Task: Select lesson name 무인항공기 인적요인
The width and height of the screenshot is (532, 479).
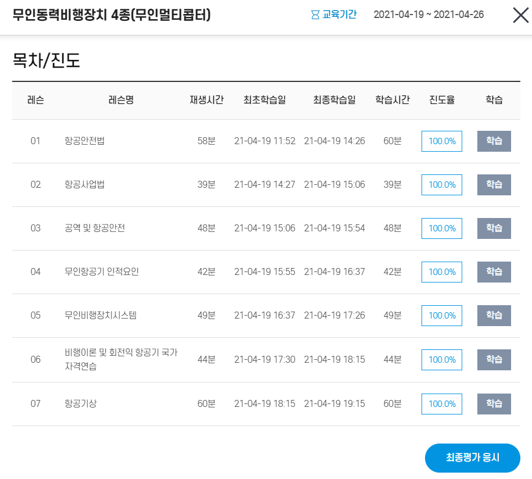Action: [x=101, y=271]
